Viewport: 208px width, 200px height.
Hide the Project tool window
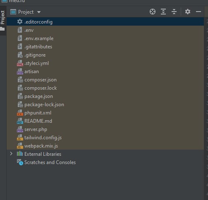(198, 12)
